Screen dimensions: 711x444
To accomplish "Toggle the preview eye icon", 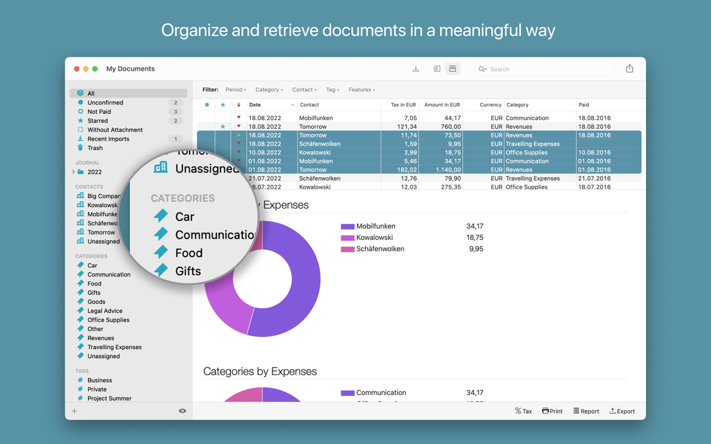I will pos(182,410).
